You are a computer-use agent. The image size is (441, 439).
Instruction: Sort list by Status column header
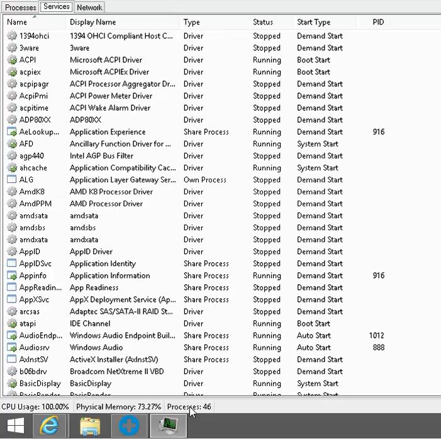click(263, 23)
